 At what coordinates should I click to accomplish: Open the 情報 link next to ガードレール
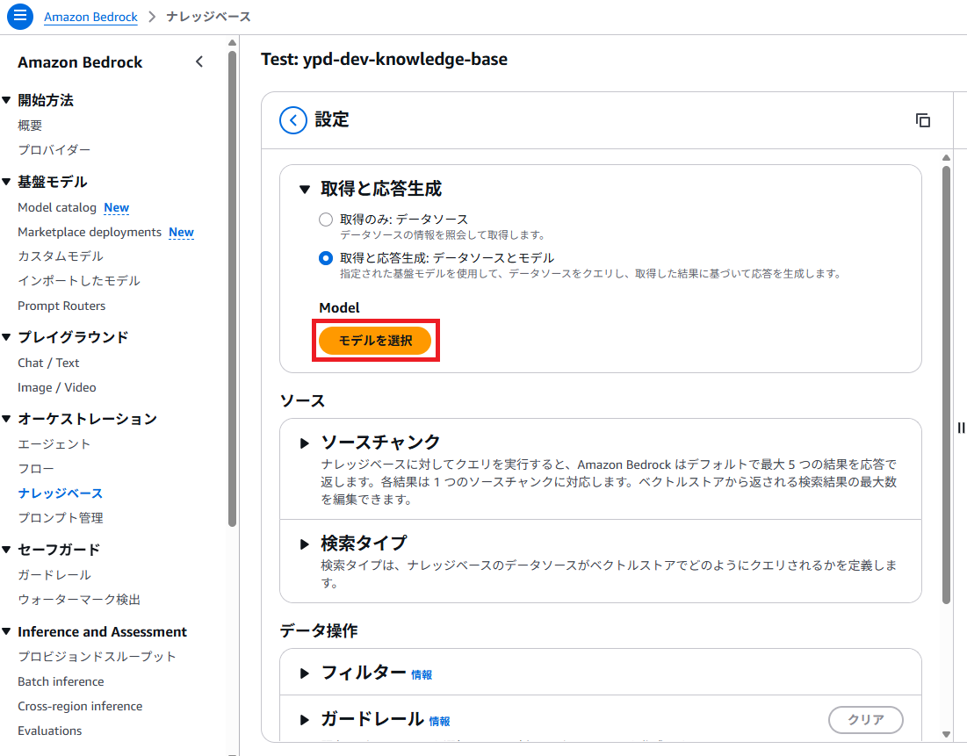point(440,721)
